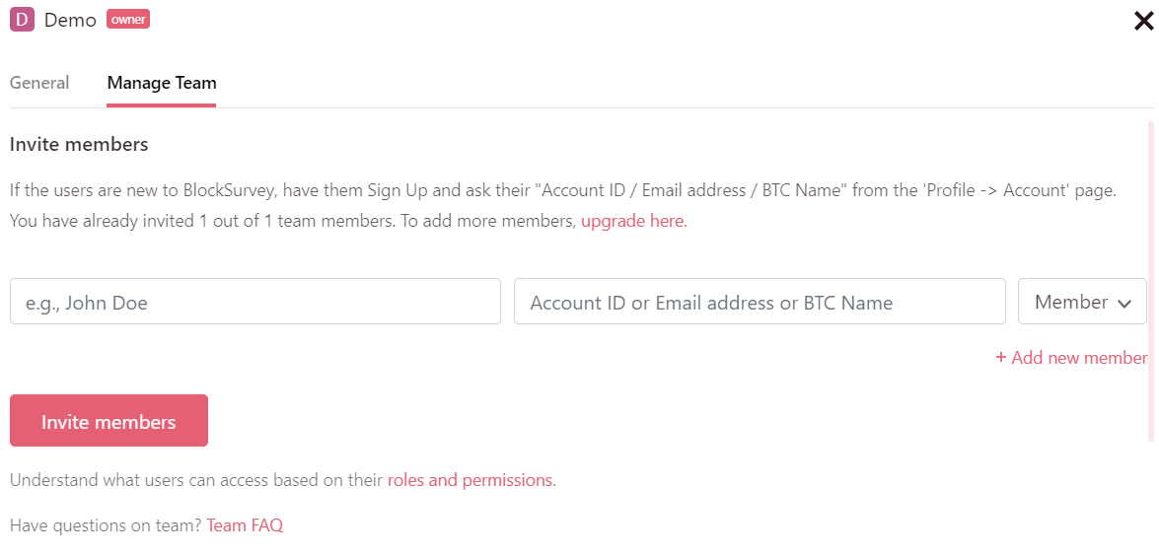This screenshot has width=1159, height=557.
Task: Click the Account ID or Email address field
Action: [x=760, y=302]
